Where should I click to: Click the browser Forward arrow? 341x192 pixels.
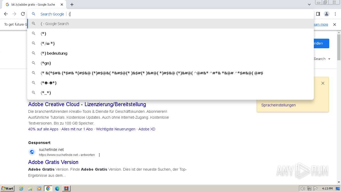[14, 14]
